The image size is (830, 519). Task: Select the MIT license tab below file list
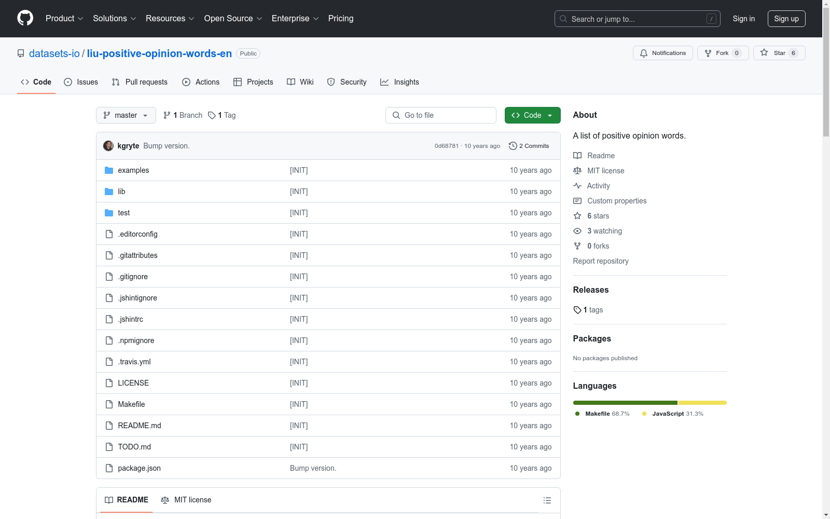pyautogui.click(x=186, y=500)
